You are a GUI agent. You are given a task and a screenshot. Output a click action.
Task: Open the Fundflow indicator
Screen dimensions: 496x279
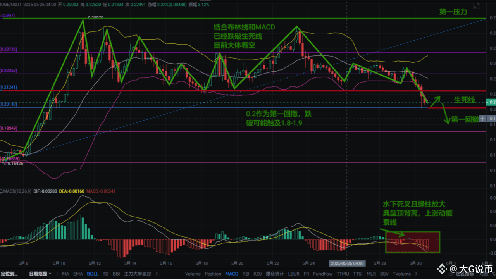[x=323, y=274]
